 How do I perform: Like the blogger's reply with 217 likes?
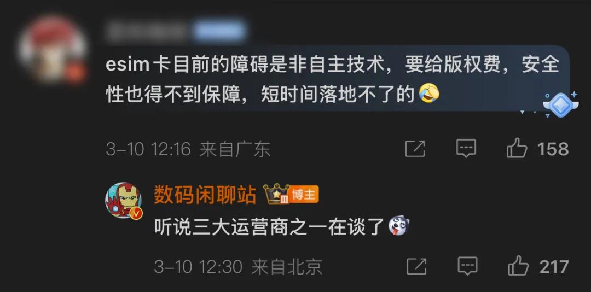(x=518, y=266)
